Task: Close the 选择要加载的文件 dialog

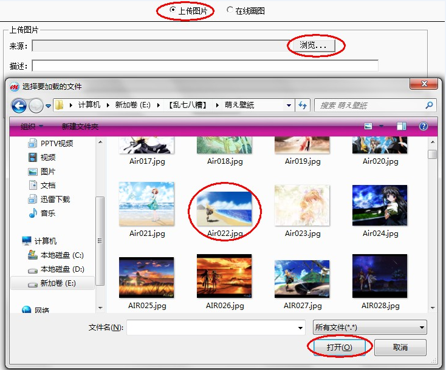Action: coord(424,84)
